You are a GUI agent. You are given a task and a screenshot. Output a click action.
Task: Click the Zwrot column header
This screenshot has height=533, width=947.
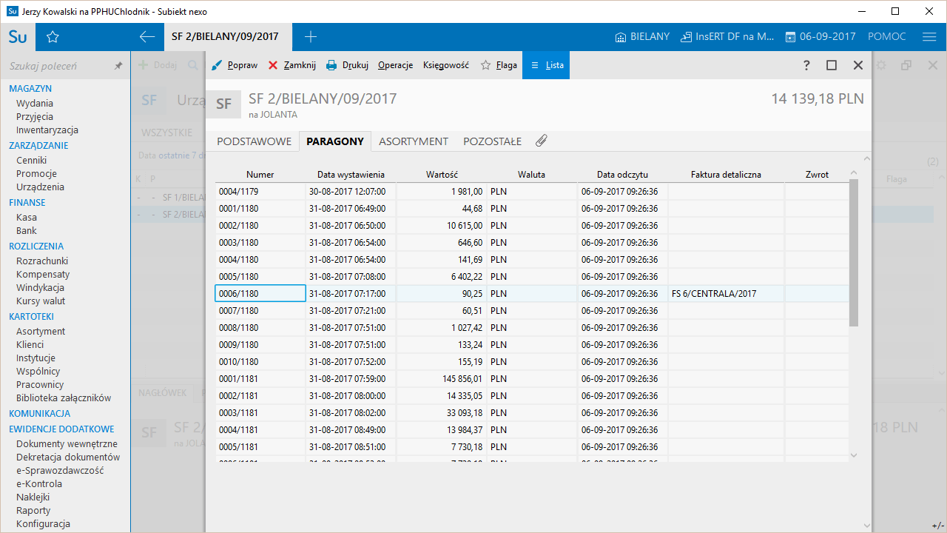(817, 175)
